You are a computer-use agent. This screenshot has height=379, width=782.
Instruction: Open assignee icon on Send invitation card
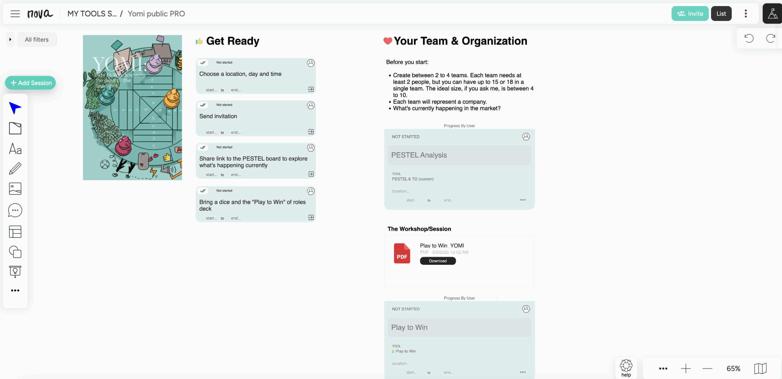[x=311, y=106]
